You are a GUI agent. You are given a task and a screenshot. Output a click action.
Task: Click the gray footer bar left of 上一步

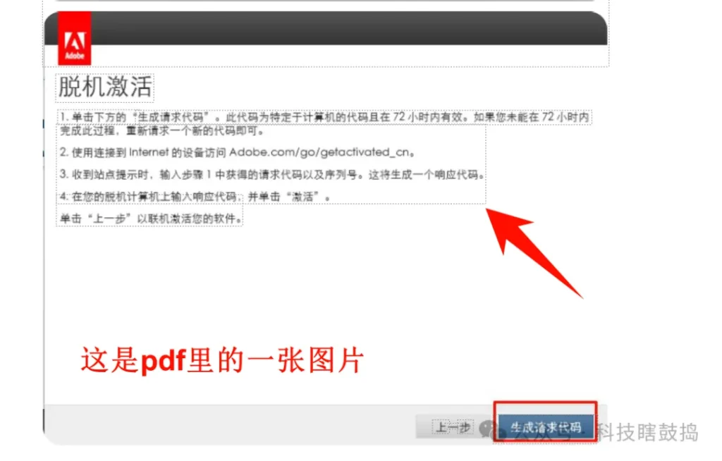pyautogui.click(x=231, y=424)
